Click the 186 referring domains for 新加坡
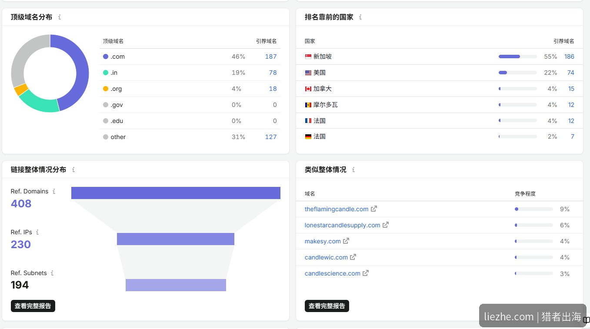This screenshot has width=590, height=329. click(569, 56)
